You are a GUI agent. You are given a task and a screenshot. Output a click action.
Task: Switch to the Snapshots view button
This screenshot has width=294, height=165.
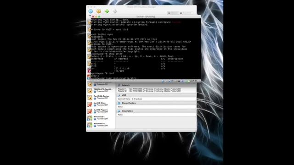point(186,13)
